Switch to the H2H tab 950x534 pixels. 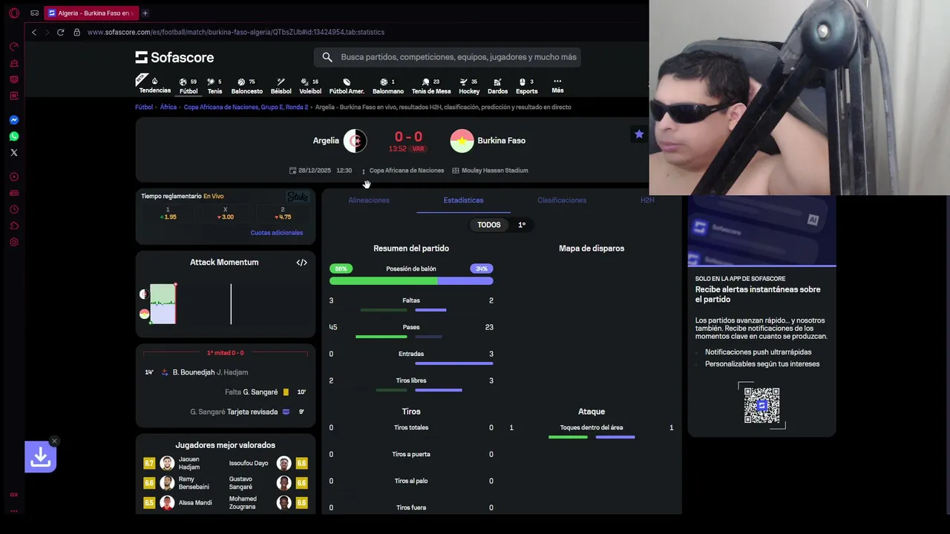pyautogui.click(x=647, y=200)
